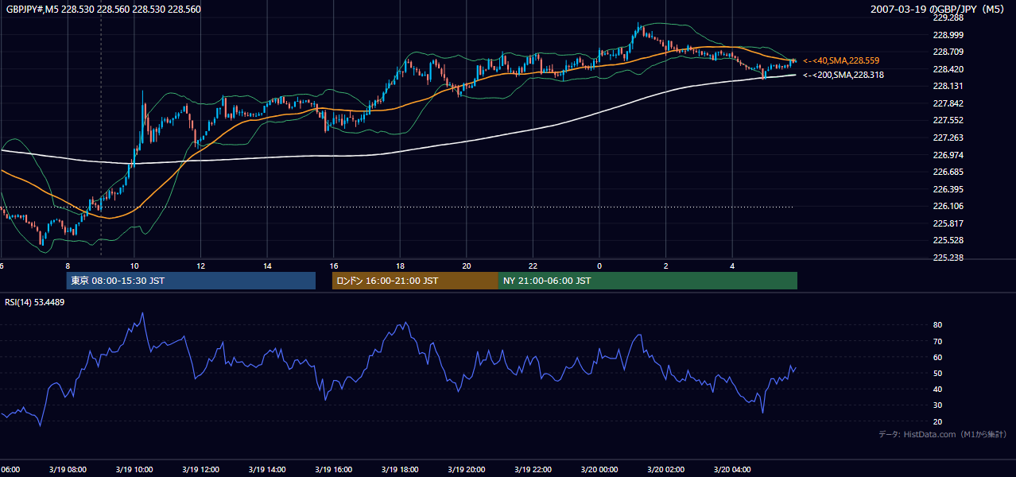Screen dimensions: 1016x477
Task: Click the HistData.com data source credit
Action: pyautogui.click(x=943, y=434)
